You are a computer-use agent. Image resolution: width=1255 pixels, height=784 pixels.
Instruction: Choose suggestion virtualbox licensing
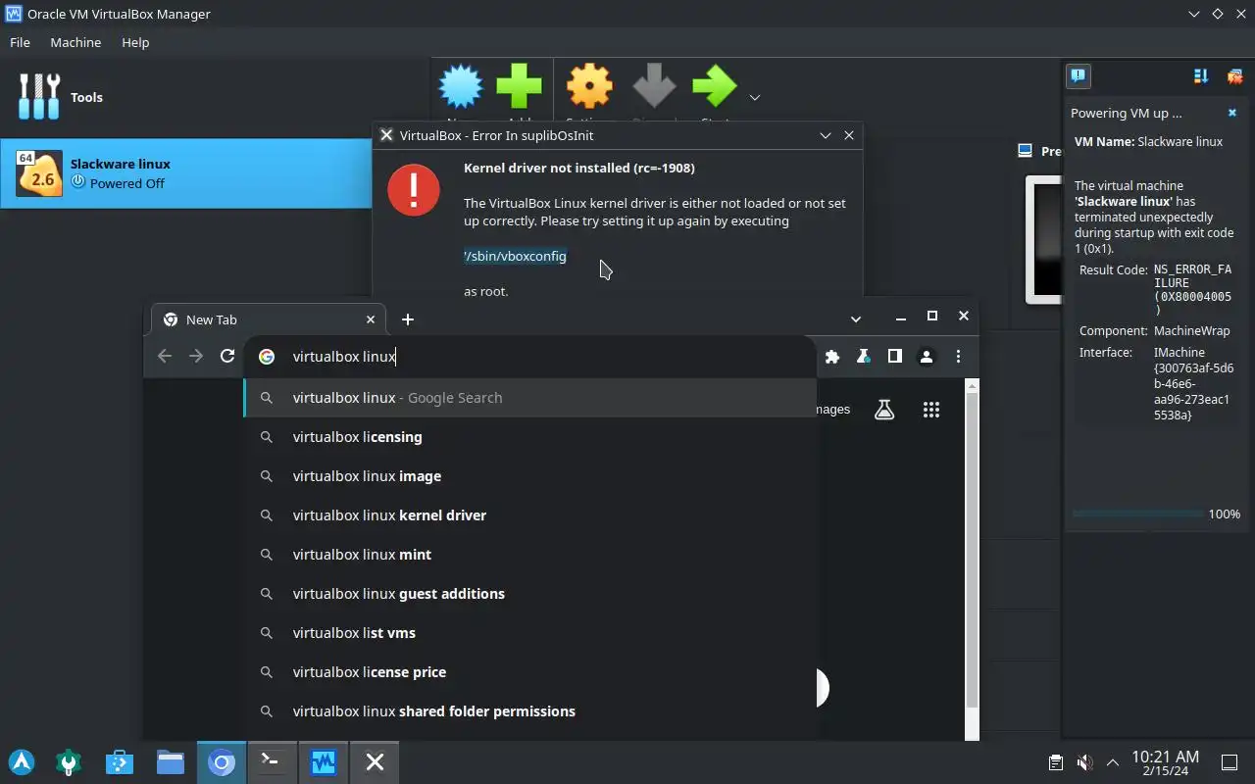click(529, 437)
